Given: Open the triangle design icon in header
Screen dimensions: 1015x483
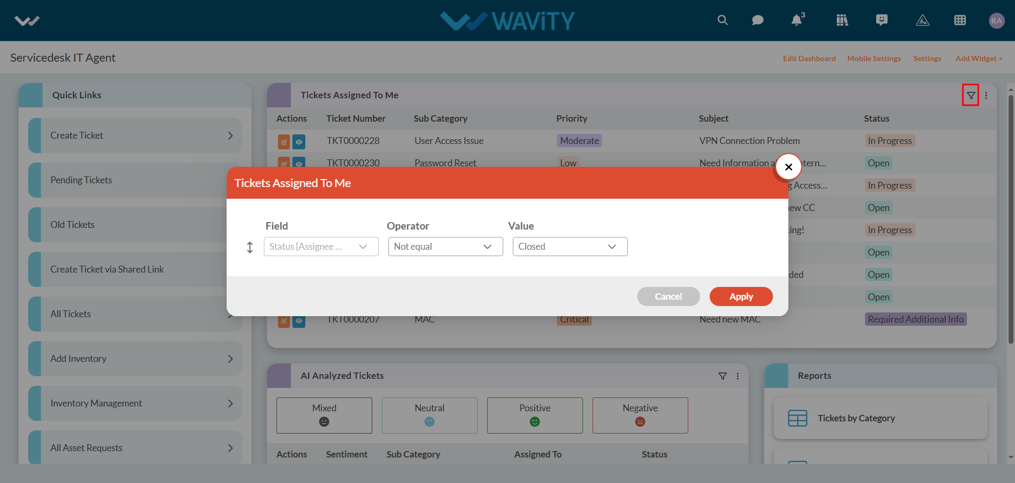Looking at the screenshot, I should coord(922,20).
